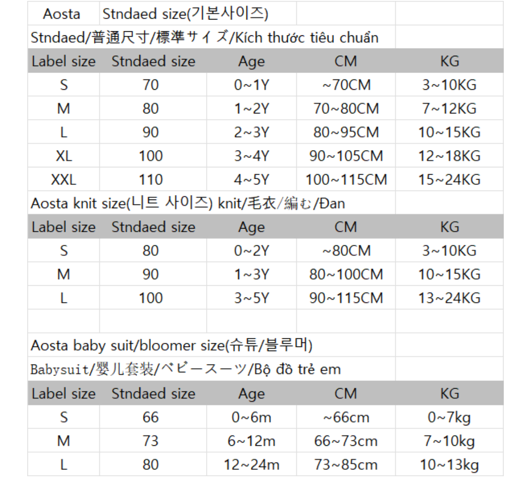Screen dimensions: 531x478
Task: Select the 80~100CM knit height cell
Action: (346, 274)
